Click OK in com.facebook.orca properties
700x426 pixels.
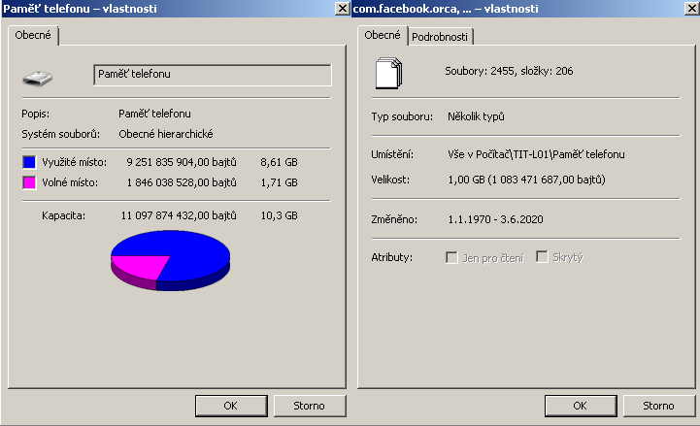[580, 406]
